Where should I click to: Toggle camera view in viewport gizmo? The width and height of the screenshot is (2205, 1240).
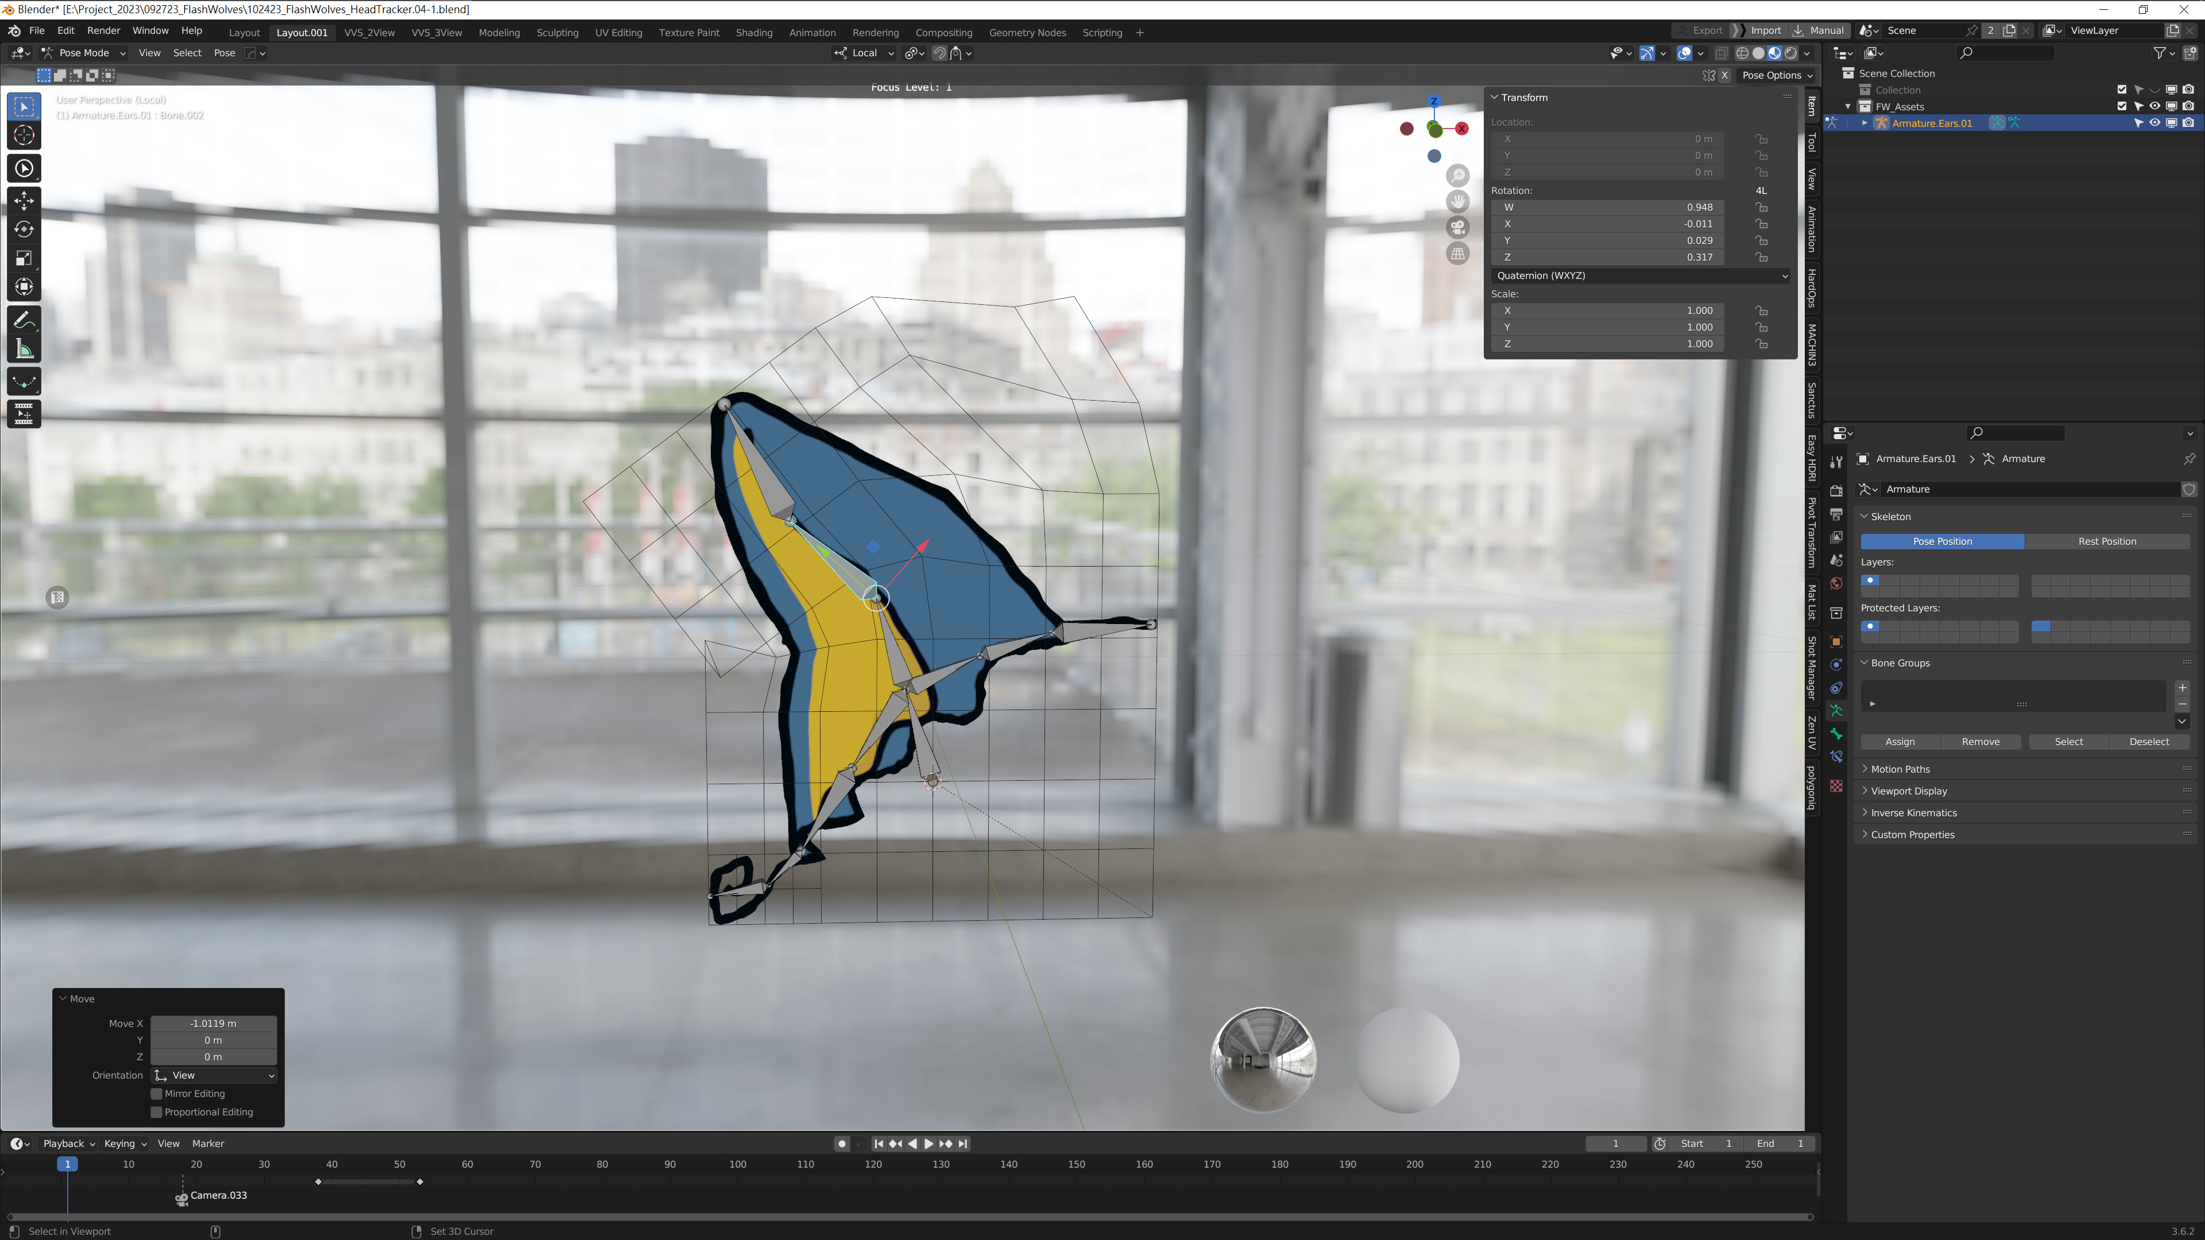1458,228
